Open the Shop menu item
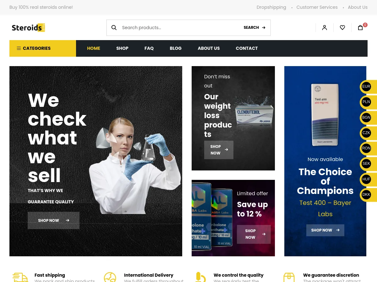 (122, 48)
